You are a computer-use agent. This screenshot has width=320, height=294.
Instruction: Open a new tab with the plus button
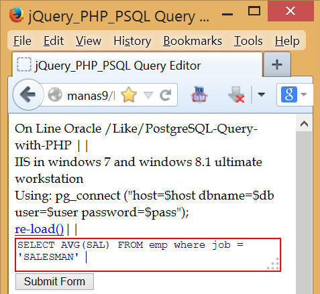point(277,65)
